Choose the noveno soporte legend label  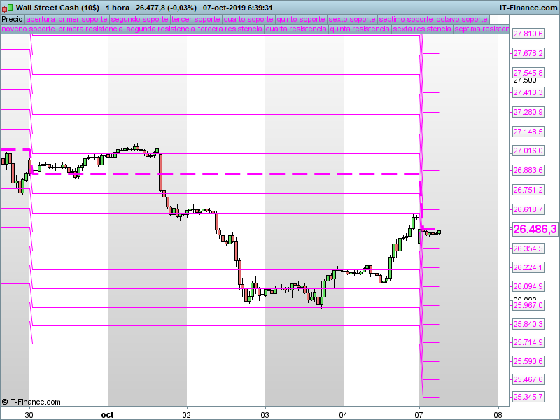click(28, 29)
